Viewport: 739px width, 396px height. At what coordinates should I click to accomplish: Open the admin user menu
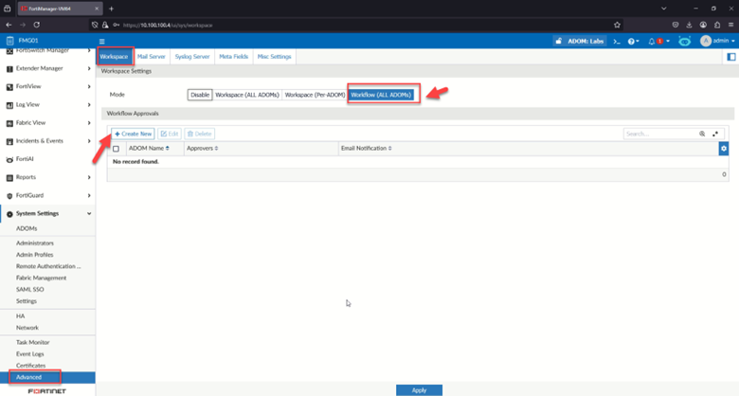[x=717, y=41]
